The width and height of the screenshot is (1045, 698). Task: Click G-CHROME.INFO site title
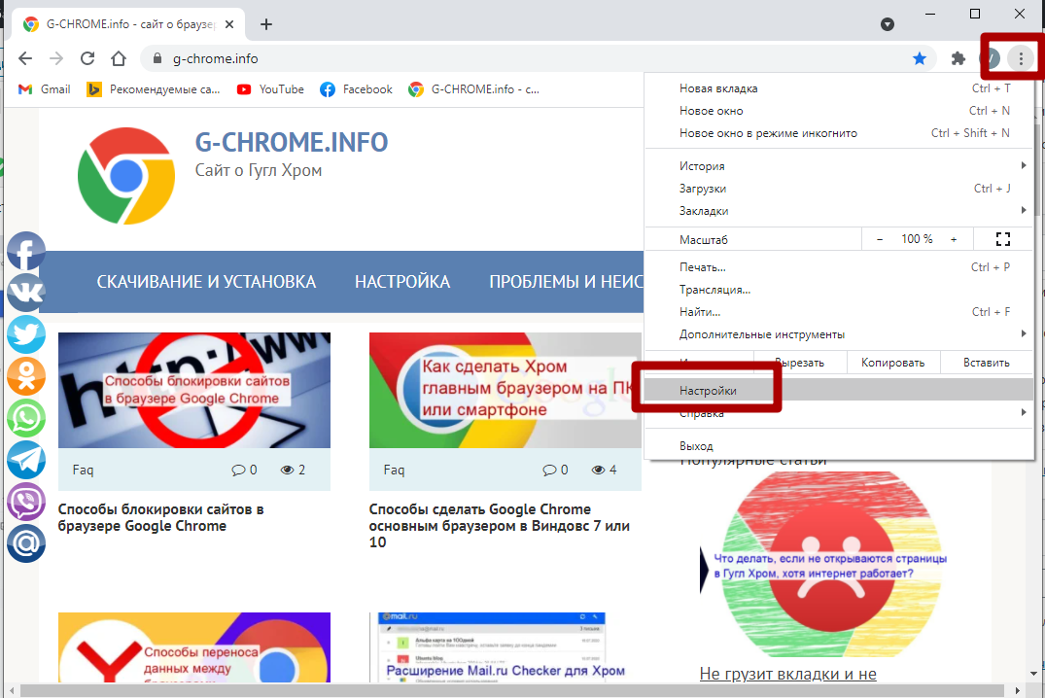click(x=292, y=143)
